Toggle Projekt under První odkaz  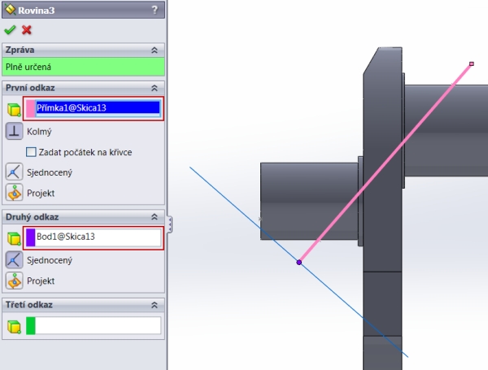coord(14,193)
